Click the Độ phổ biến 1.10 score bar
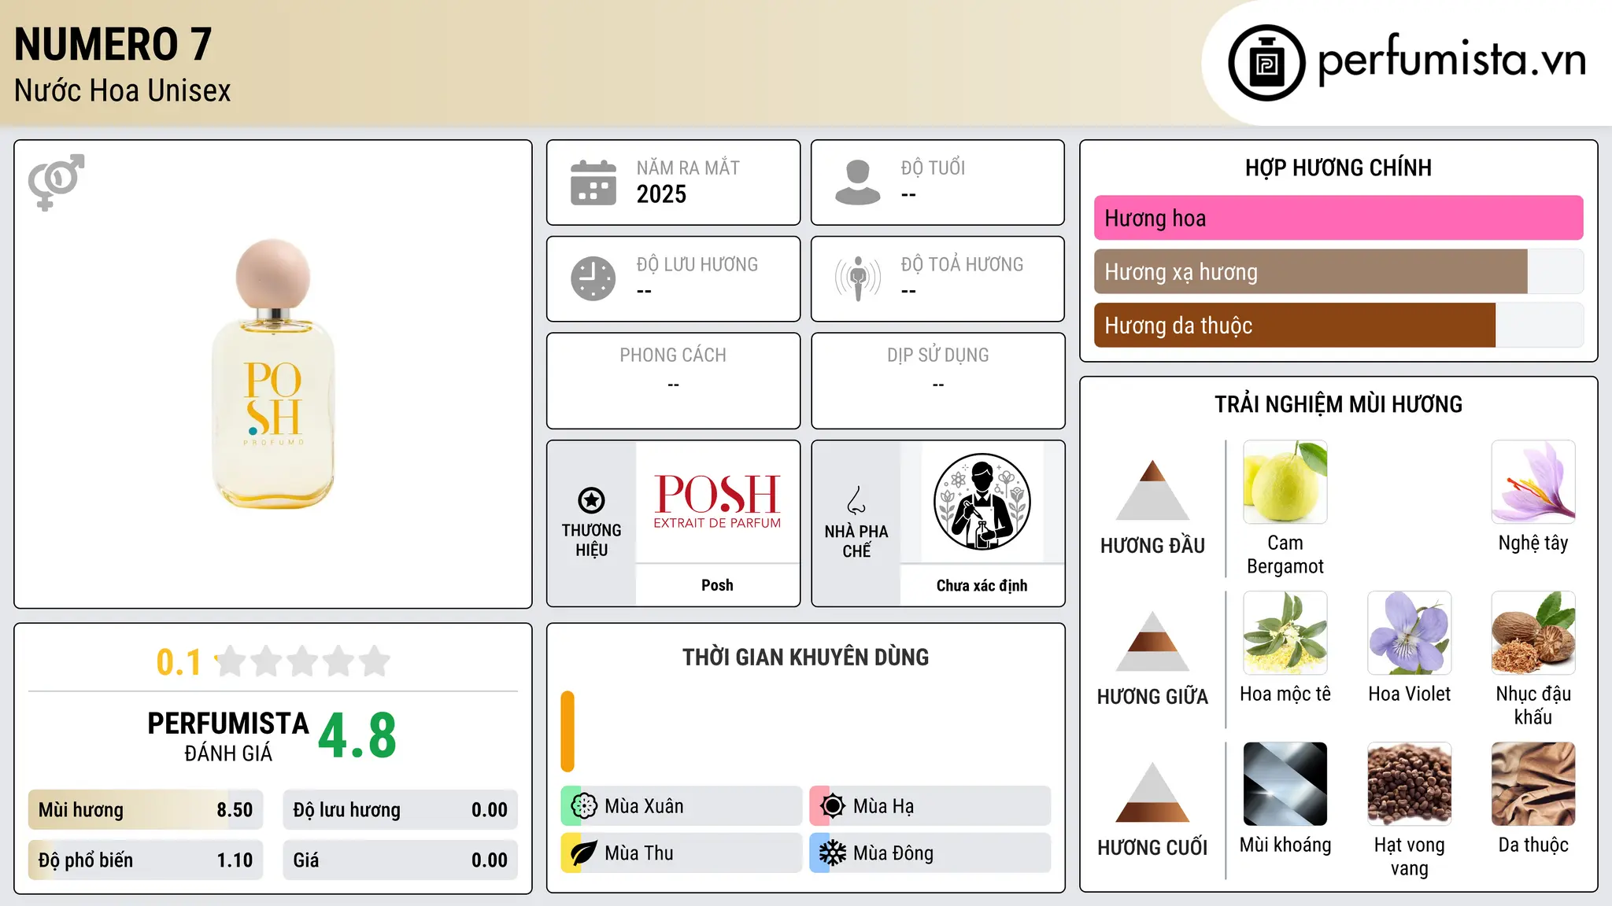 coord(146,860)
